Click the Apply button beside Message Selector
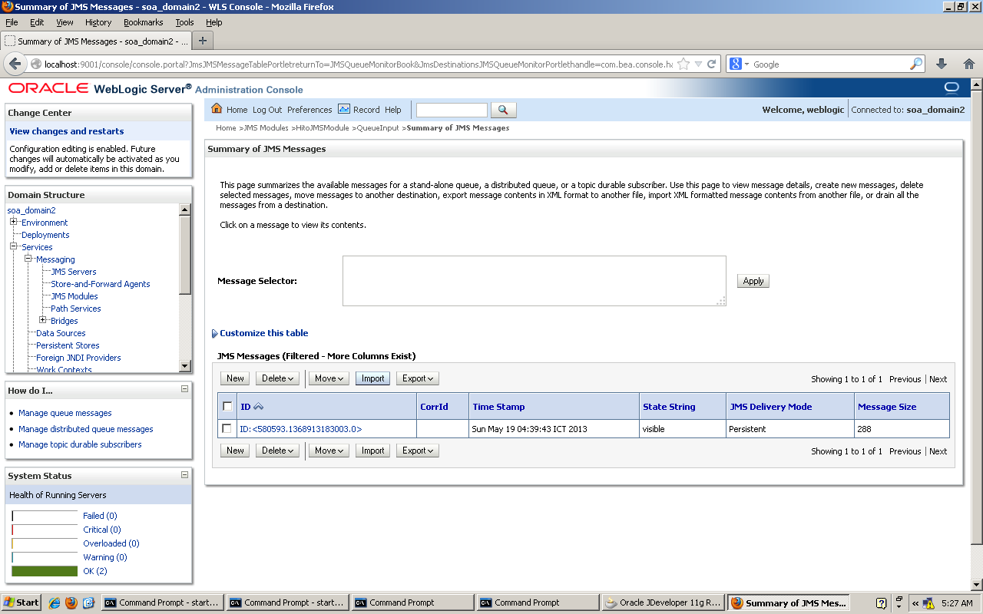Image resolution: width=983 pixels, height=614 pixels. [x=753, y=281]
